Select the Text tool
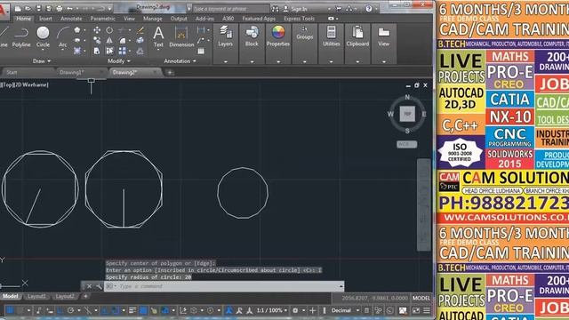Viewport: 569px width, 320px height. tap(158, 37)
